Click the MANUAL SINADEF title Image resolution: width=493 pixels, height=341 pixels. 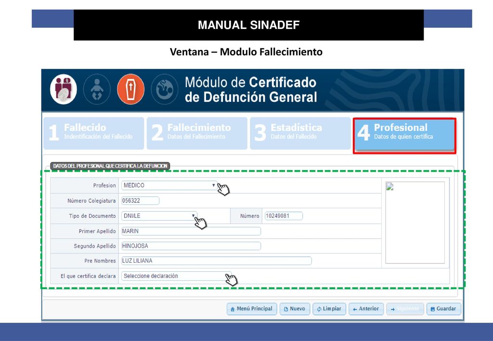249,25
